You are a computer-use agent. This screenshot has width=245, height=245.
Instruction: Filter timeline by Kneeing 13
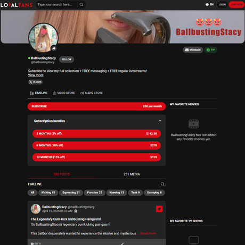tap(117, 193)
